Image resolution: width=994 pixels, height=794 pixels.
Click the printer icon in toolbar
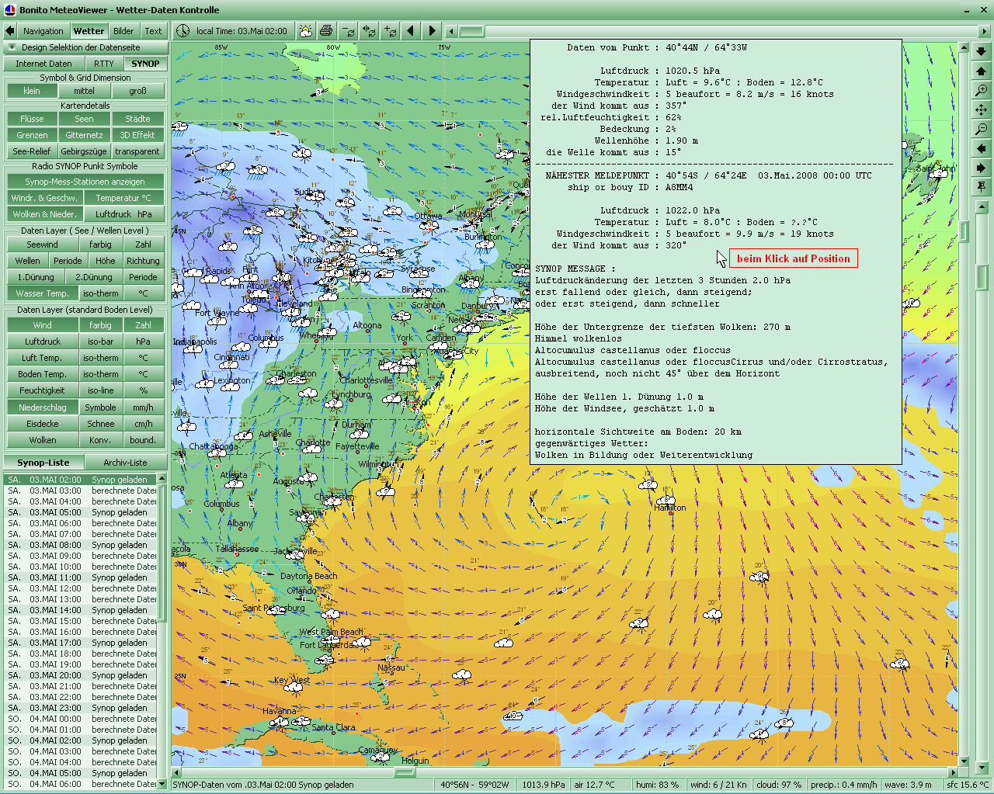point(326,31)
